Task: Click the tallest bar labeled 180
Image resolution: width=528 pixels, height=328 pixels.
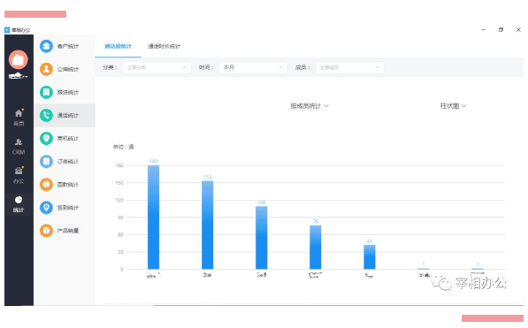Action: point(154,217)
